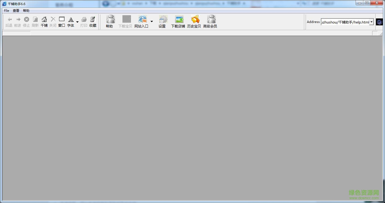This screenshot has height=203, width=385.
Task: Click the 千铺助手 title bar app icon
Action: tap(4, 4)
